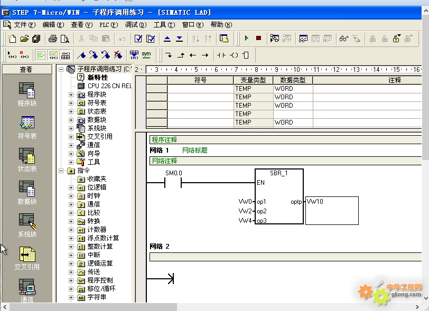The width and height of the screenshot is (429, 311).
Task: Expand the 符号表 tree node
Action: pos(71,103)
